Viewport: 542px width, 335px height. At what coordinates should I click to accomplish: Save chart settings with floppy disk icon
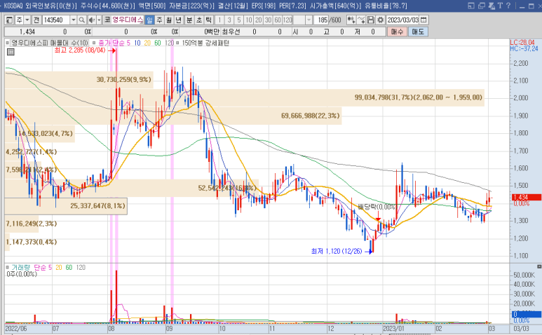(370, 20)
